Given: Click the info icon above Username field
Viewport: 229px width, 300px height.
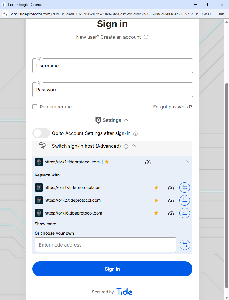Looking at the screenshot, I should point(39,59).
